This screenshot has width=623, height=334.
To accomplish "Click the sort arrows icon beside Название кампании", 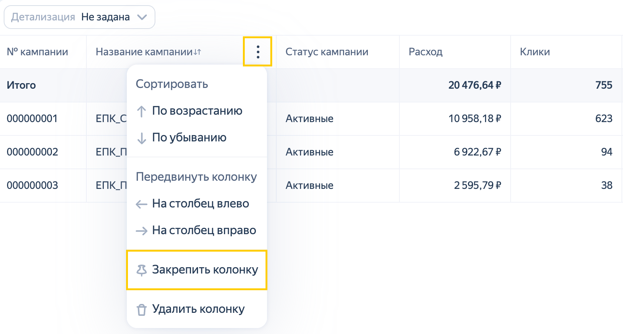I will click(197, 52).
